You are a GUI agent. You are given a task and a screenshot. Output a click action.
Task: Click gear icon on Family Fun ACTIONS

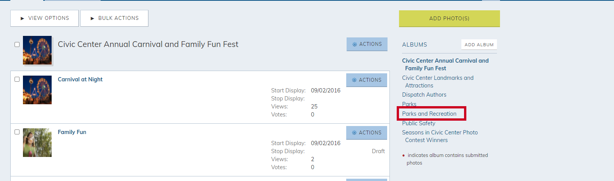(x=354, y=133)
